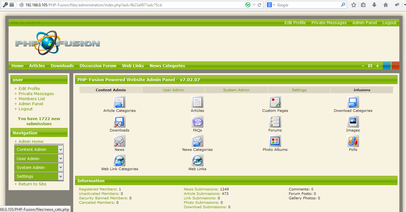406x212 pixels.
Task: Click the Google search magnifier icon
Action: (x=343, y=5)
